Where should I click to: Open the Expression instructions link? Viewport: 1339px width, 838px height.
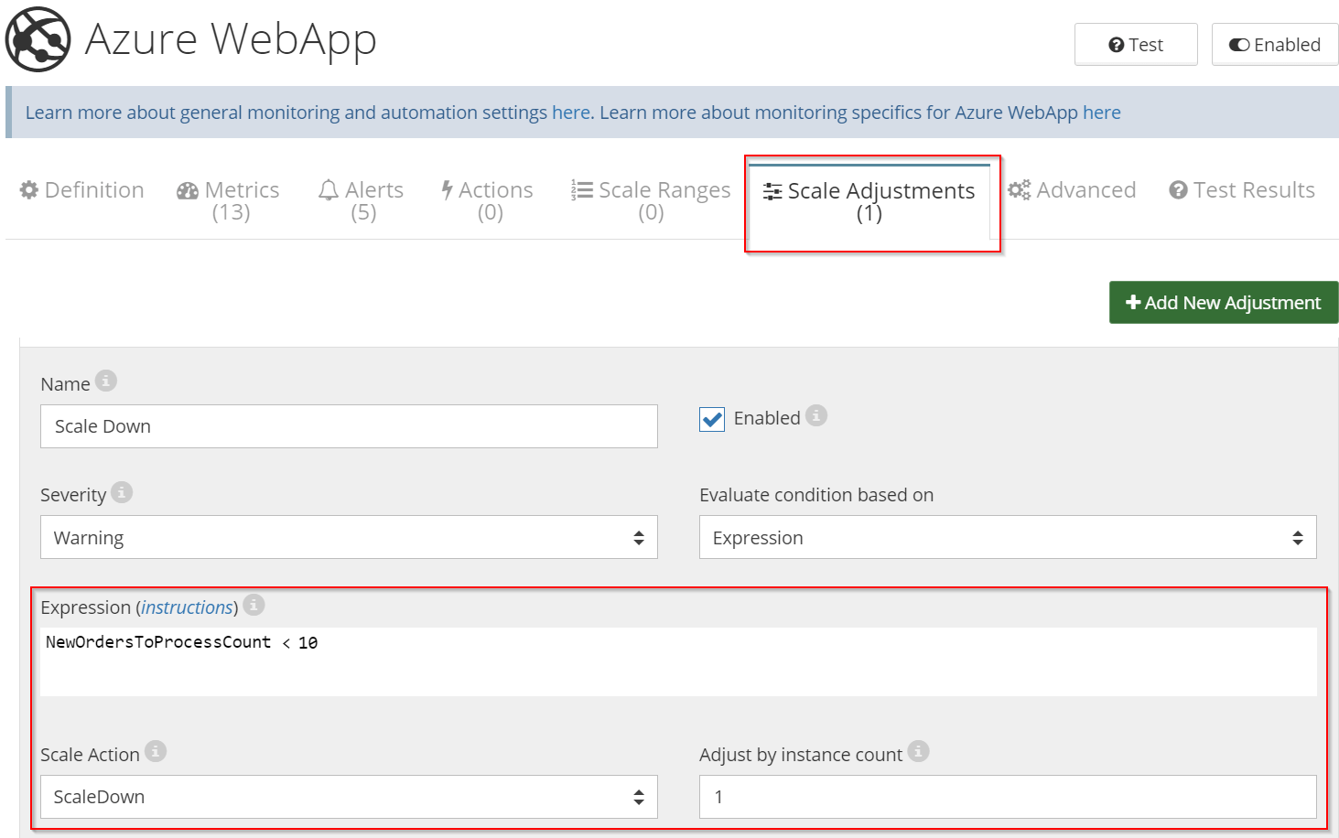188,607
